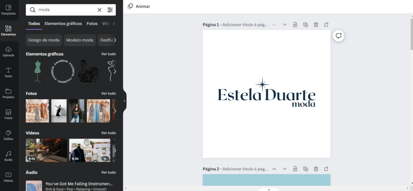
Task: Add a comment on page 1
Action: 338,36
